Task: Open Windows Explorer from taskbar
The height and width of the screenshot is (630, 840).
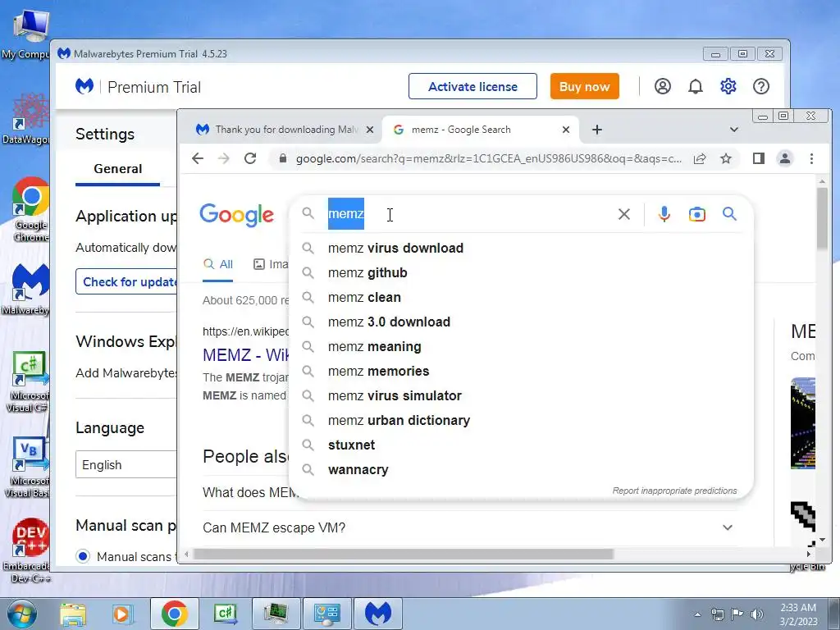Action: [x=73, y=614]
